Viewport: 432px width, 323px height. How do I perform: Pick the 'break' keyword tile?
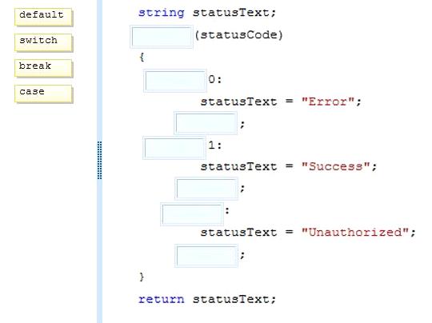click(x=43, y=68)
